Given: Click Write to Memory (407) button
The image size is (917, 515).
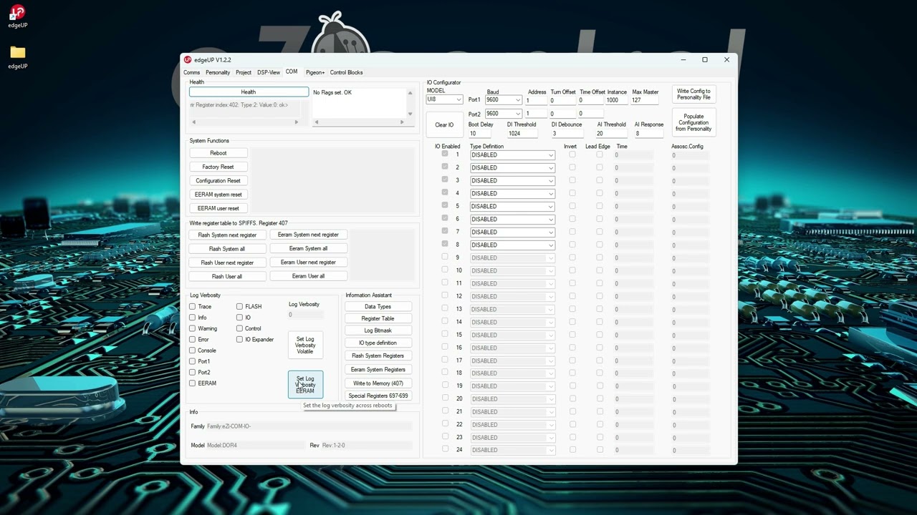Looking at the screenshot, I should pyautogui.click(x=378, y=383).
